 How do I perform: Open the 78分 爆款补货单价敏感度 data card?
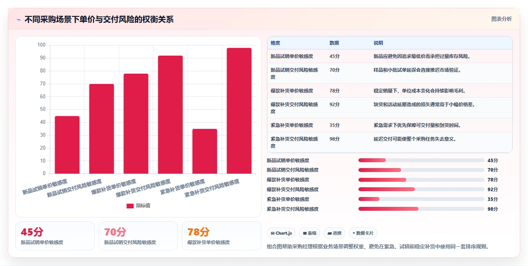[x=221, y=236]
